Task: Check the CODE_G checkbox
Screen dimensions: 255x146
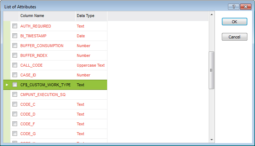Action: click(15, 134)
